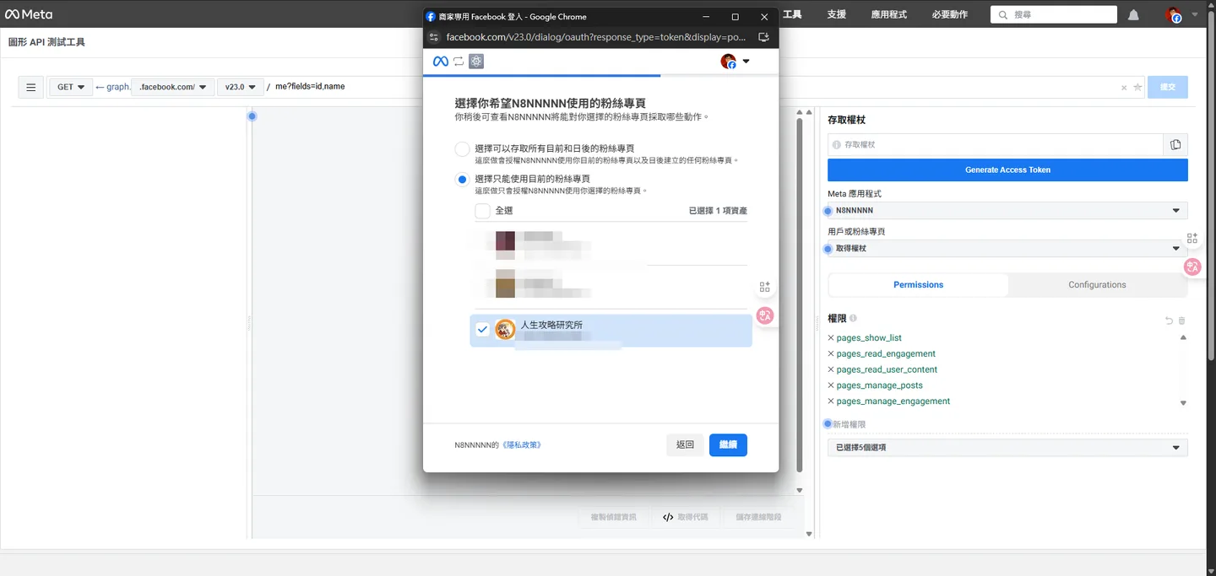Viewport: 1216px width, 576px height.
Task: Delete all permissions with the trash icon
Action: pyautogui.click(x=1182, y=320)
